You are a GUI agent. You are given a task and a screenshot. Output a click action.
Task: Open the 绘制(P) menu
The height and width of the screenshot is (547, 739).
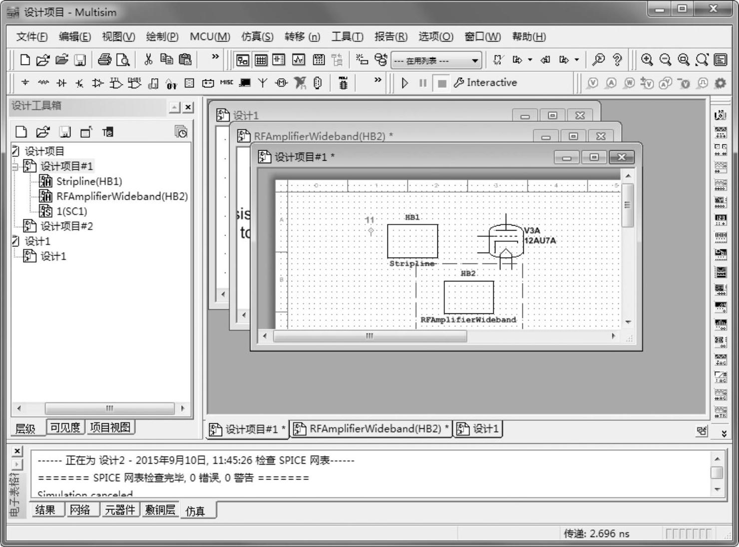(x=162, y=36)
